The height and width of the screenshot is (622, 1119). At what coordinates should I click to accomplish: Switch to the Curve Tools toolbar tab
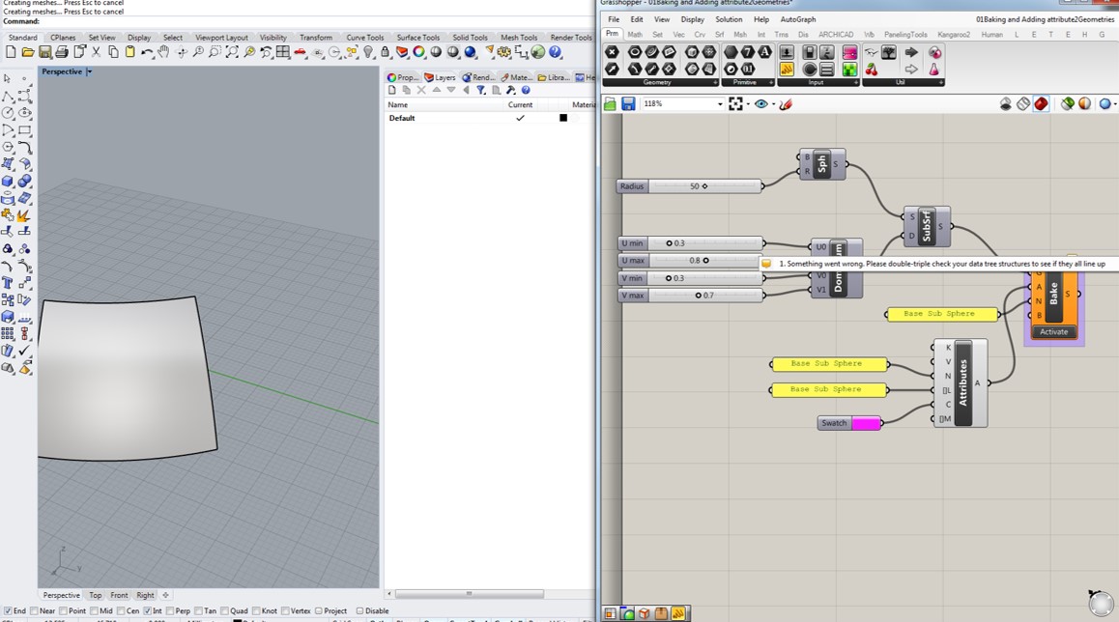pyautogui.click(x=364, y=37)
